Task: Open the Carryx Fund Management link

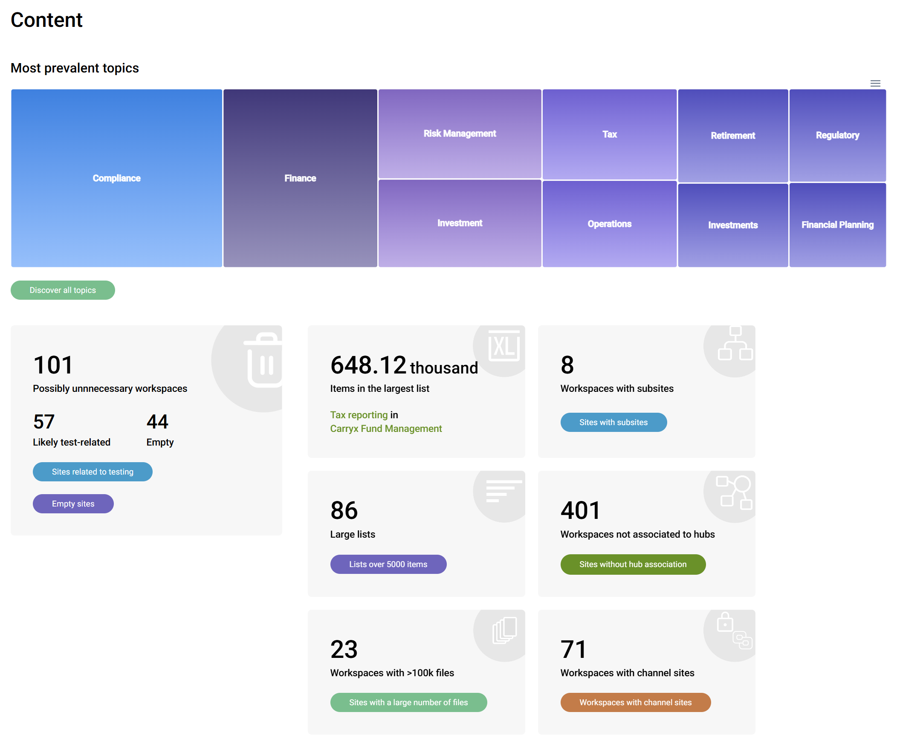Action: 386,428
